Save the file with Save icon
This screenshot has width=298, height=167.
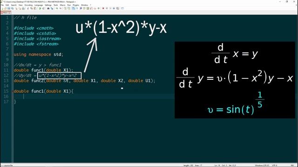click(x=9, y=8)
